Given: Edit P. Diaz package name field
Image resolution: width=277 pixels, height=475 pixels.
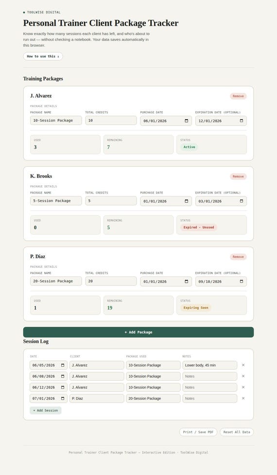Looking at the screenshot, I should [56, 281].
